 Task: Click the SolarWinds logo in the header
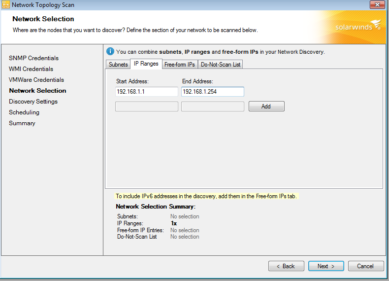coord(358,26)
